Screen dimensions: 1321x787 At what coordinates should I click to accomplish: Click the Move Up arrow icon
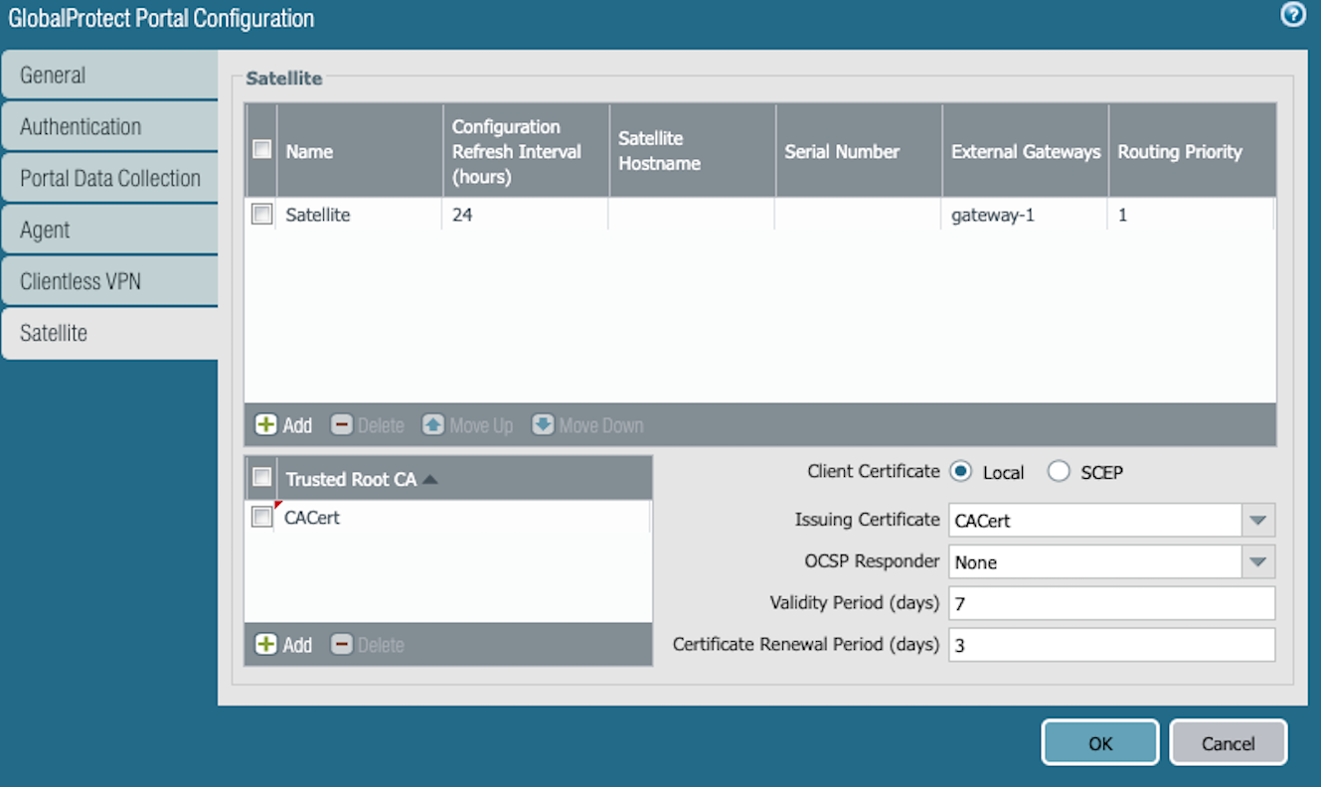pyautogui.click(x=432, y=425)
